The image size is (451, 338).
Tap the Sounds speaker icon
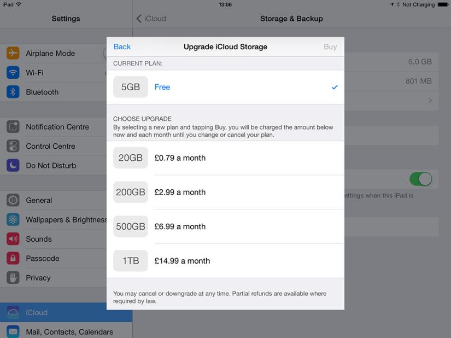click(x=13, y=239)
